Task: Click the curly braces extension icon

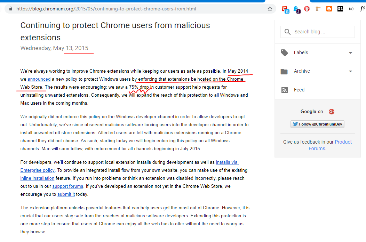Action: tap(351, 9)
